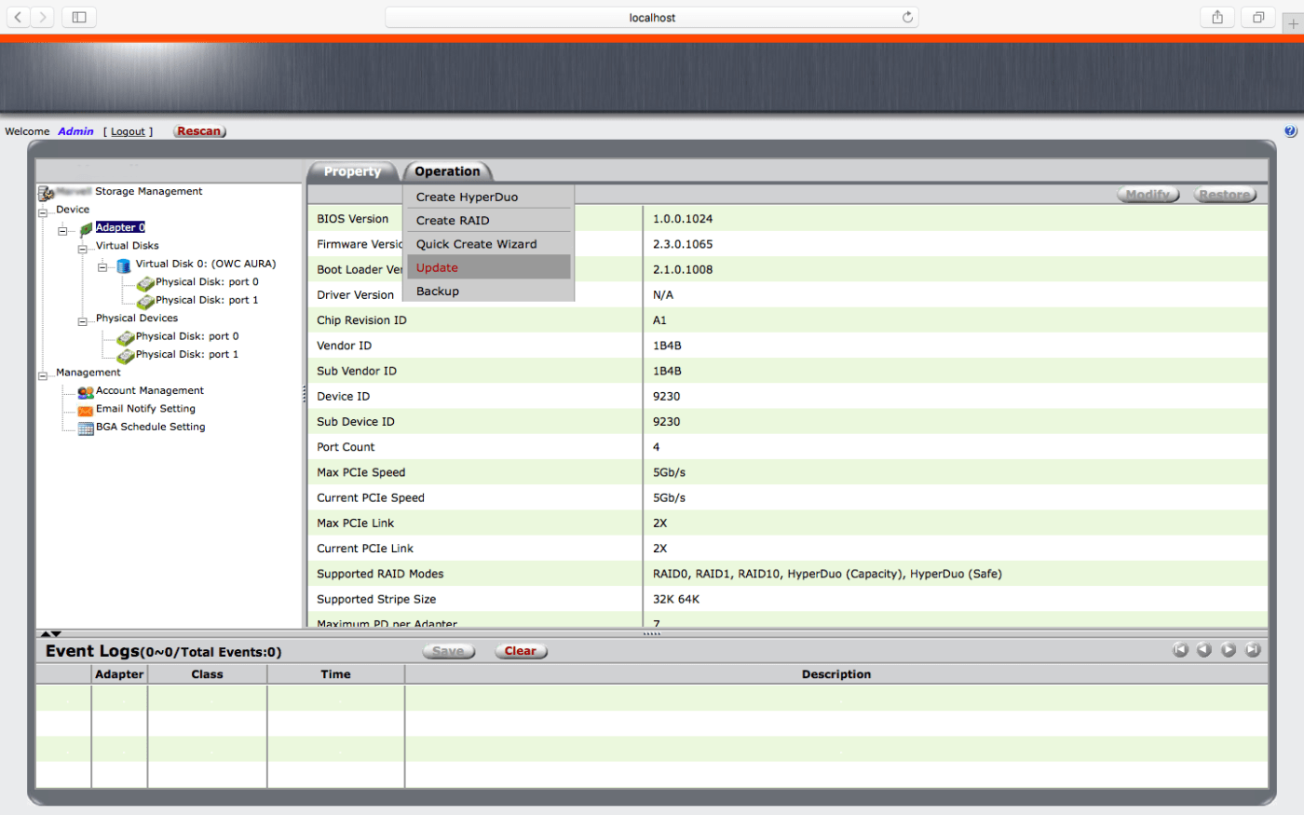Image resolution: width=1304 pixels, height=815 pixels.
Task: Go to previous page of event logs
Action: [1204, 650]
